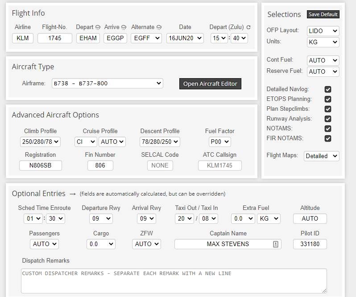Expand the Fuel Factor P00 dropdown
356x297 pixels.
(x=219, y=142)
